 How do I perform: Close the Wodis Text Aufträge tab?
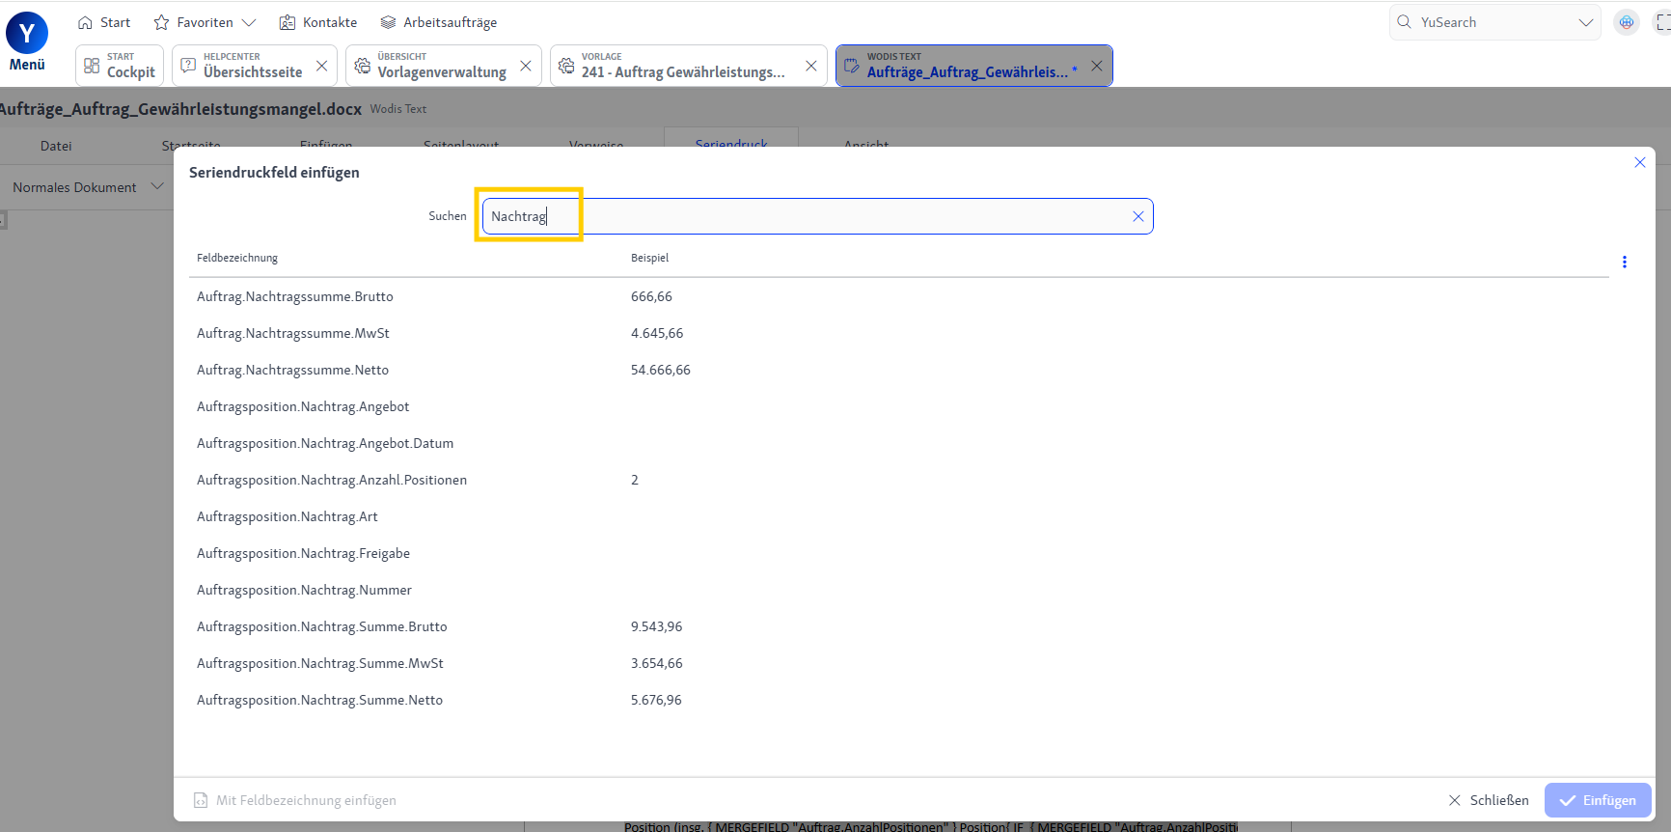pos(1097,66)
